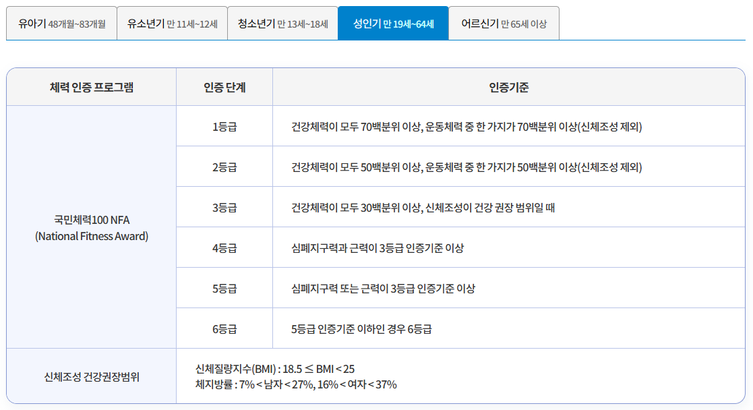Screen dimensions: 753x410
Task: Click the 3등급 row label
Action: (223, 206)
